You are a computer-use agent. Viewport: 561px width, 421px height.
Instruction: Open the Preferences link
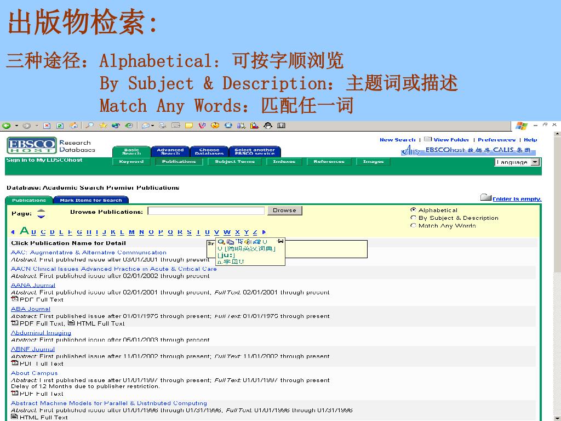pos(496,140)
